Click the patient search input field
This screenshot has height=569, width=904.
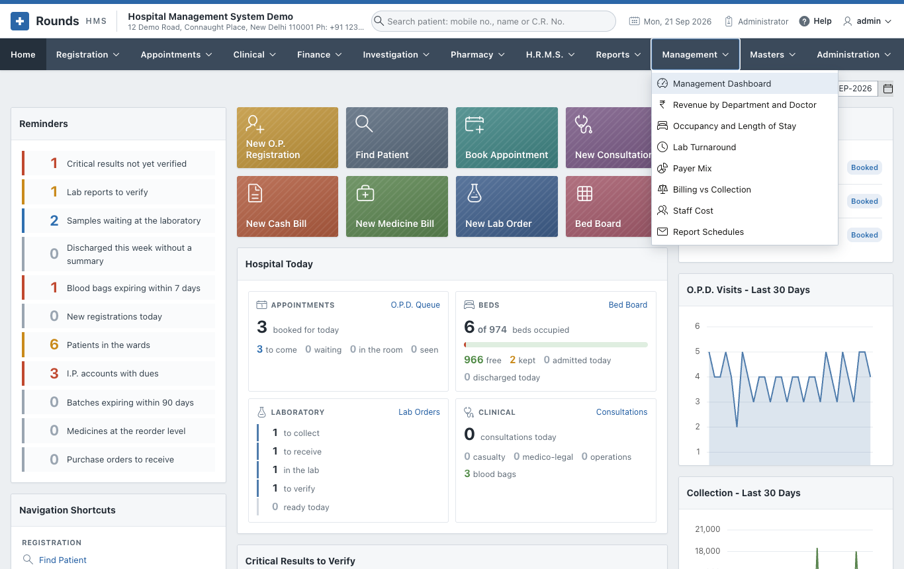click(x=494, y=21)
